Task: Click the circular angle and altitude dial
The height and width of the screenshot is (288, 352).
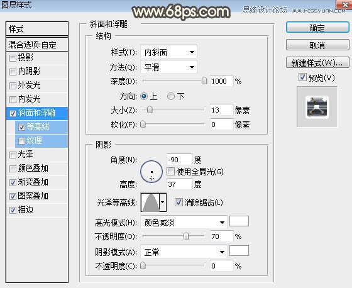Action: pos(151,172)
